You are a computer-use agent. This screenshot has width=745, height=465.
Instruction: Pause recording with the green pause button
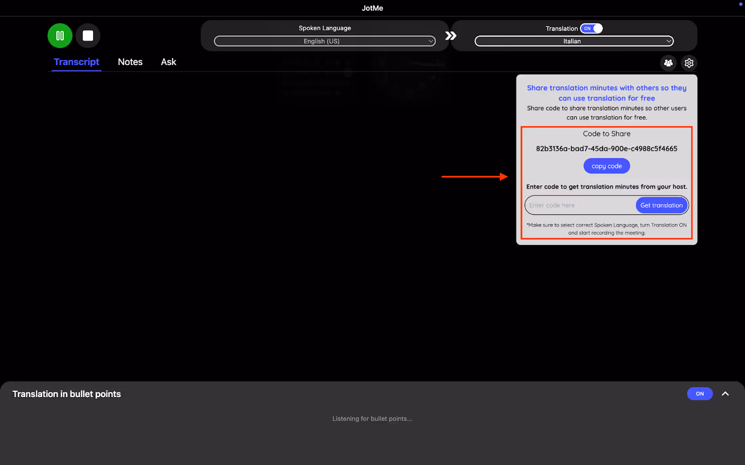60,36
